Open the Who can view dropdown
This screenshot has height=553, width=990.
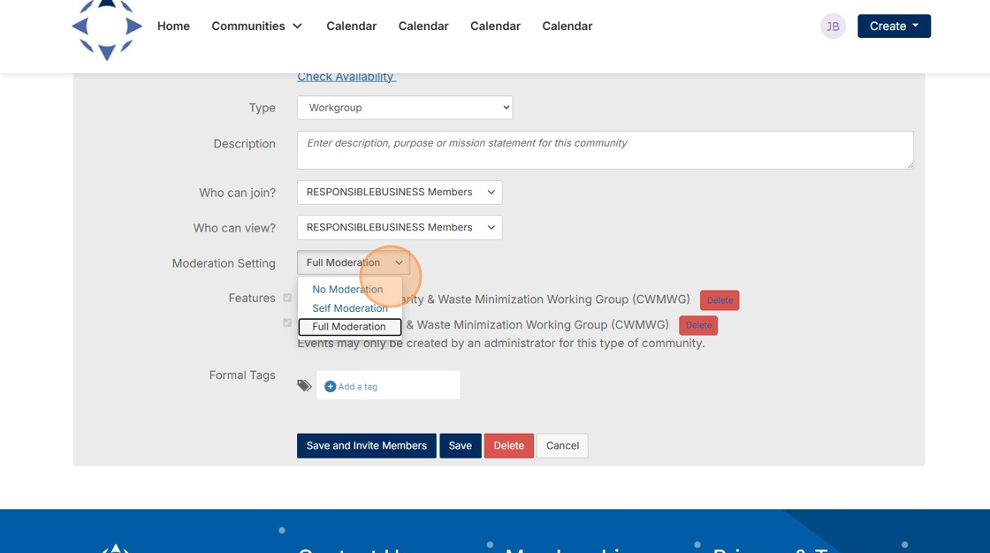pyautogui.click(x=400, y=228)
